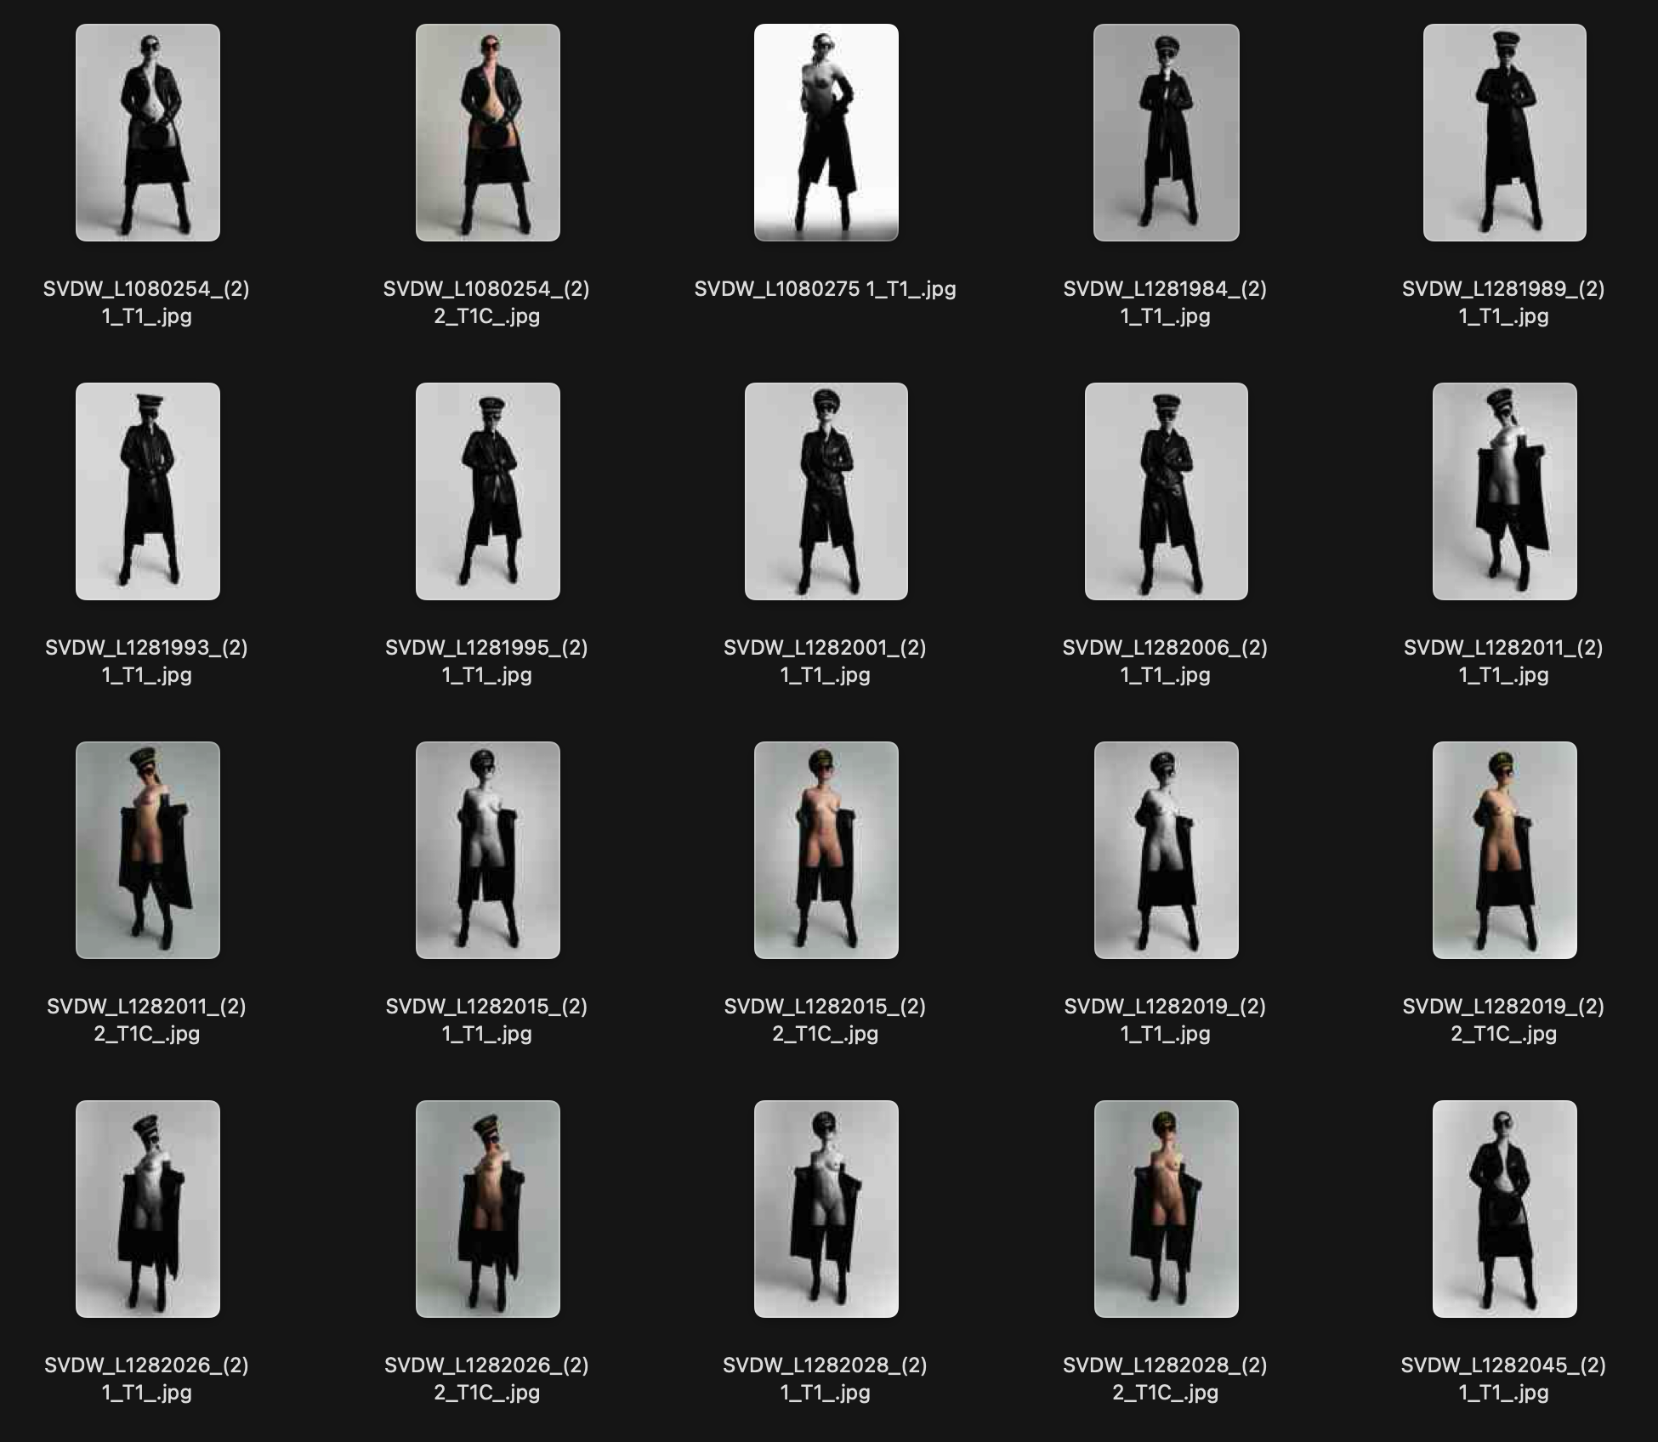Highlight the SVDW_L1282028_(2) 2_T1C_.jpg thumbnail

(1166, 1209)
